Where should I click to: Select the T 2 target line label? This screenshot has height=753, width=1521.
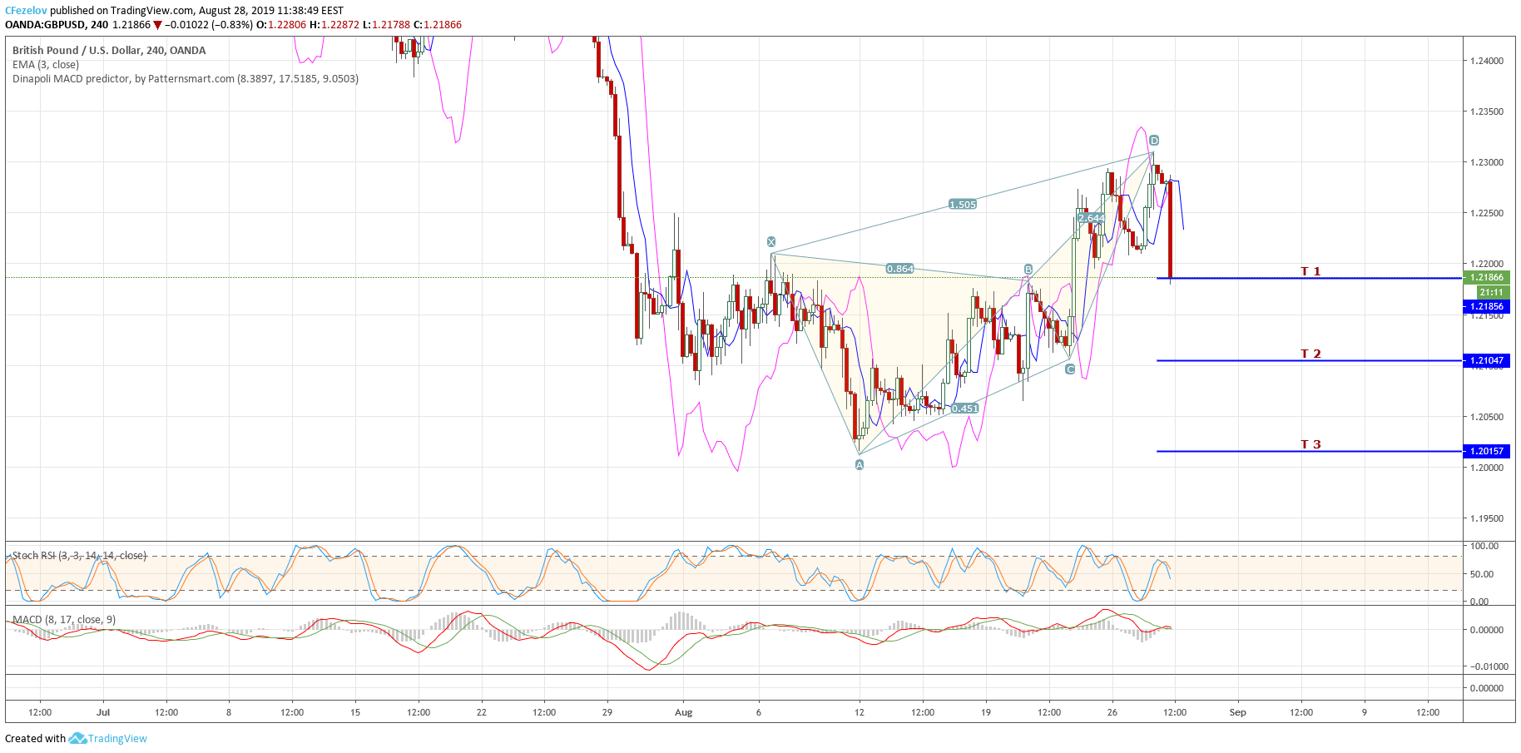click(1310, 354)
